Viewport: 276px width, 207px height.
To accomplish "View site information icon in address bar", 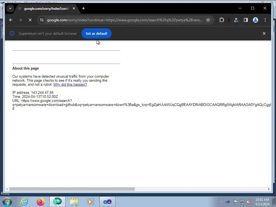I will point(42,20).
